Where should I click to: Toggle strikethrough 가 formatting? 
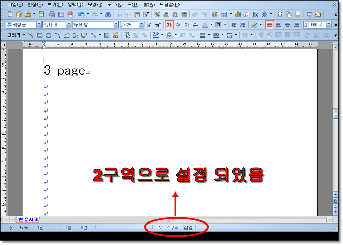pos(196,25)
